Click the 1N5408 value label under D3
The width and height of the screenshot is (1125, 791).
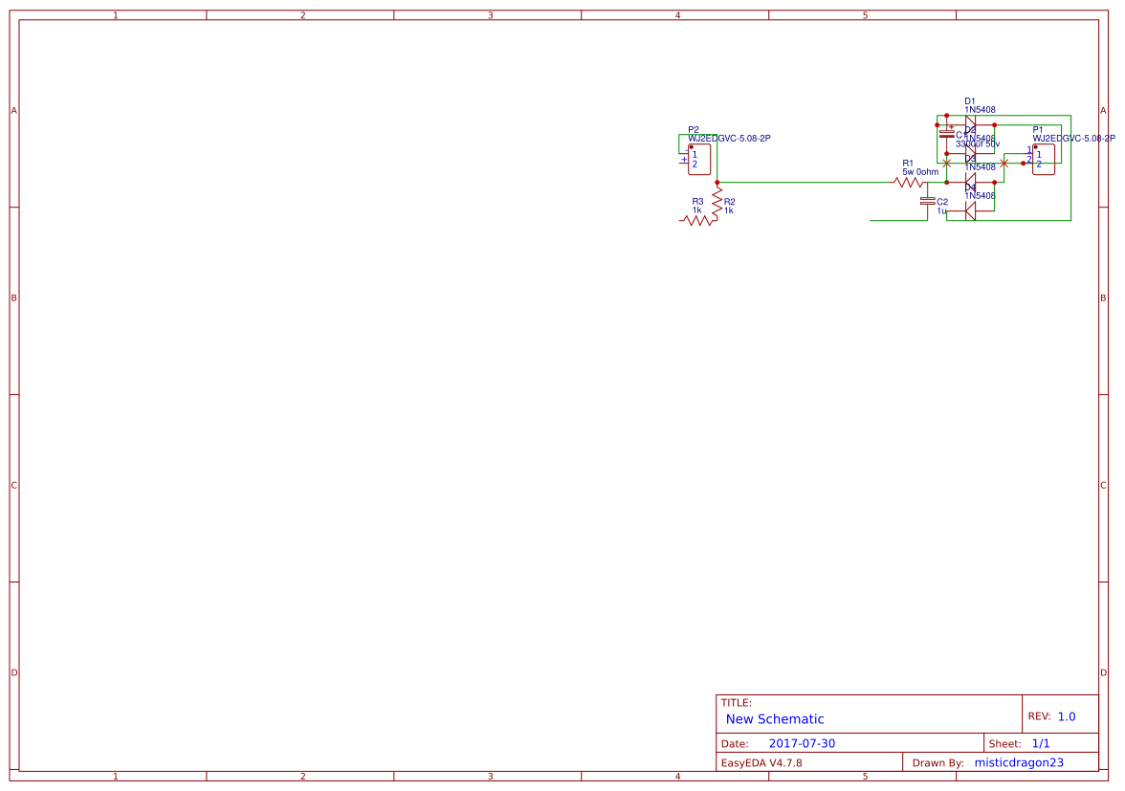point(981,166)
